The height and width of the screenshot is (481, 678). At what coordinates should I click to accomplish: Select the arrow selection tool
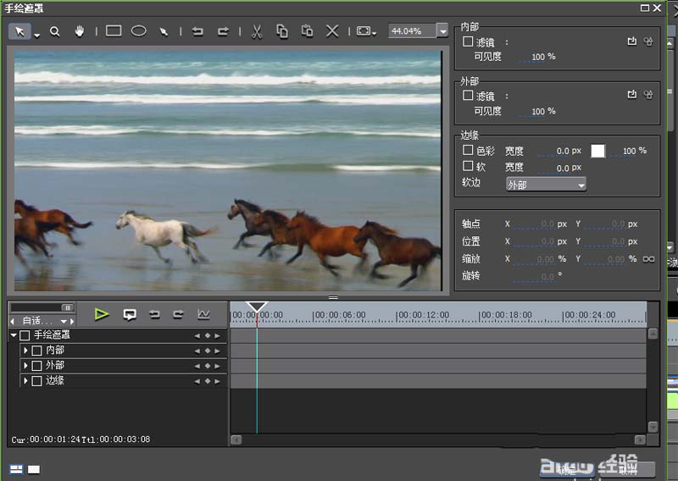[20, 31]
